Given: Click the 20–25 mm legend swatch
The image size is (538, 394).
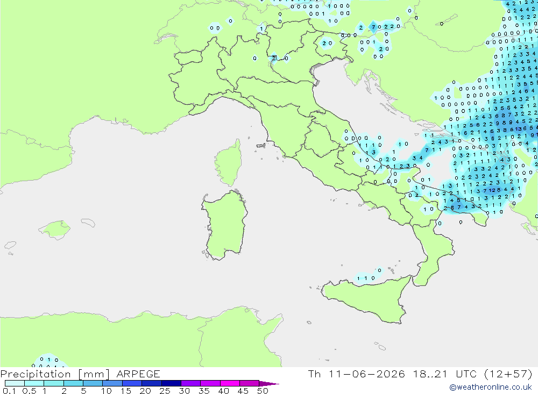Looking at the screenshot, I should click(152, 383).
